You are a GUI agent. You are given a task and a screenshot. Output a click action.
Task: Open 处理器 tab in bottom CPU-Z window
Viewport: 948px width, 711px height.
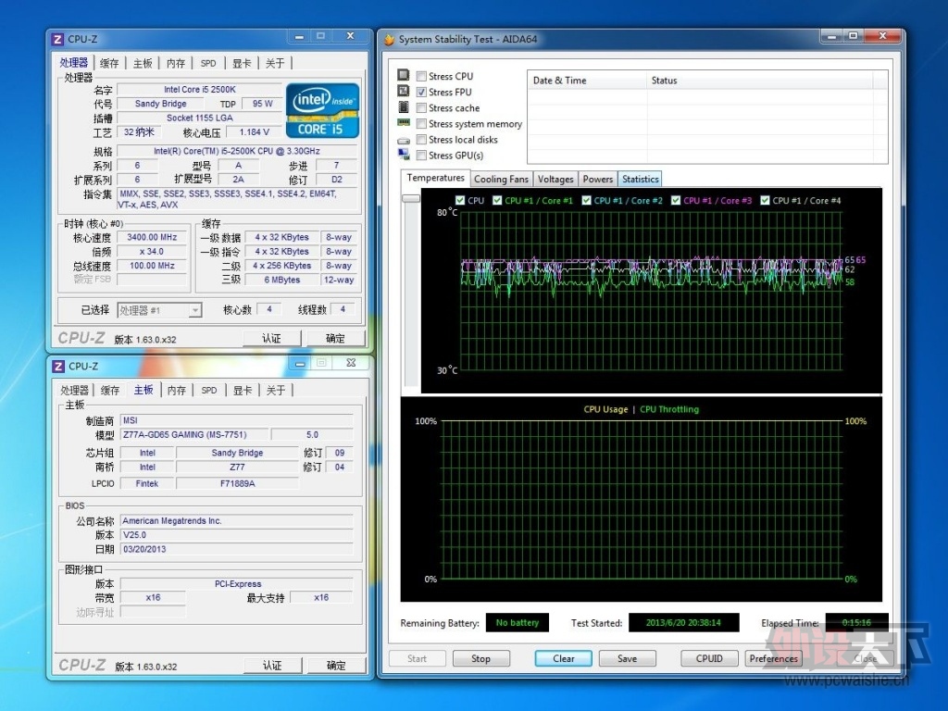pyautogui.click(x=74, y=390)
